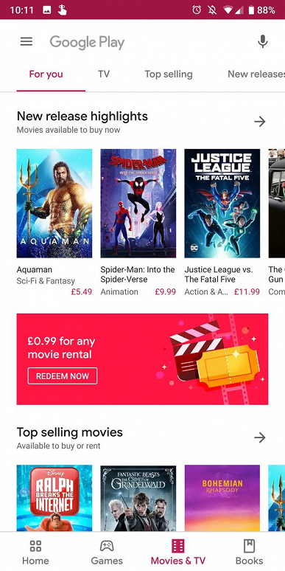Open the Books bookmark icon
Viewport: 285px width, 571px height.
pyautogui.click(x=250, y=545)
